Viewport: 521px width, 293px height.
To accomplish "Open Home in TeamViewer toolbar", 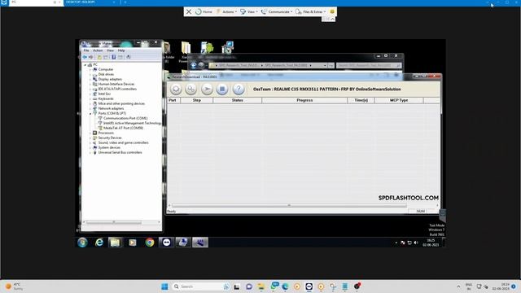I will tap(204, 11).
